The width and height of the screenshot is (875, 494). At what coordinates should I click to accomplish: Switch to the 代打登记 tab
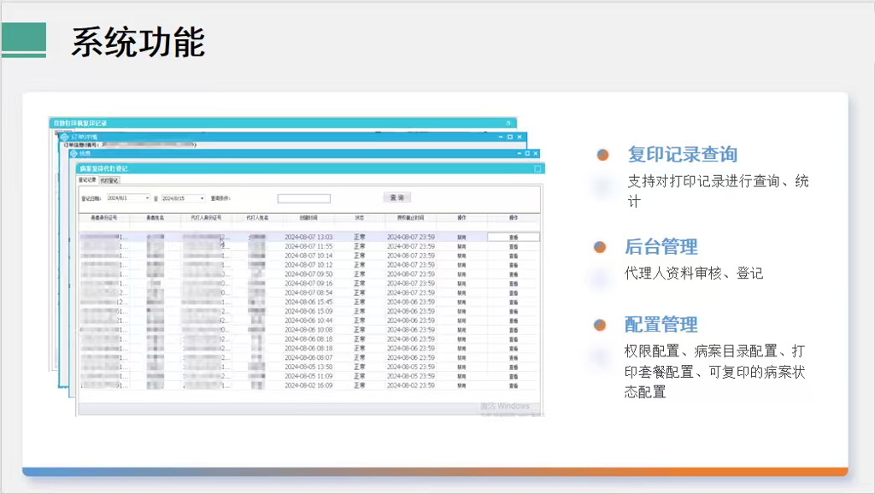[109, 181]
